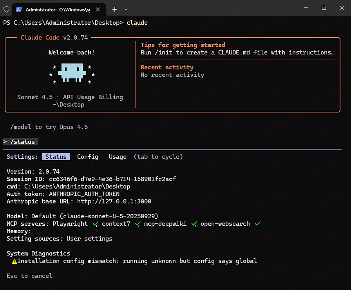Click the Claude Code pixel mascot
This screenshot has width=351, height=290.
[72, 74]
